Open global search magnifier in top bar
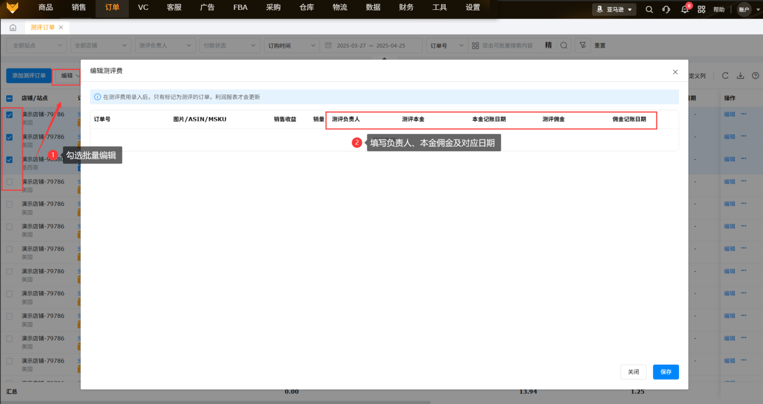763x404 pixels. 649,9
